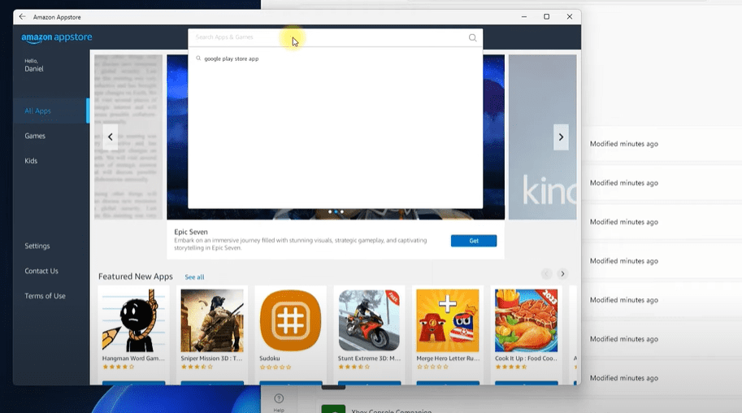This screenshot has height=413, width=742.
Task: Go back using the title bar arrow
Action: (x=22, y=16)
